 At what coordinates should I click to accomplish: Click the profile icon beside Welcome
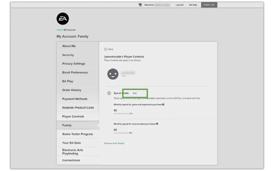(140, 5)
